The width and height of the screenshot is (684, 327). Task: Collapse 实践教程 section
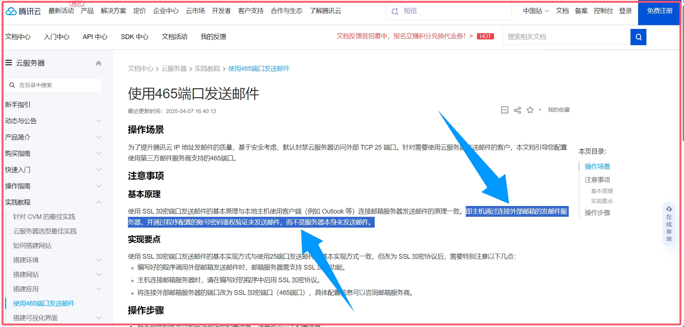pos(99,202)
